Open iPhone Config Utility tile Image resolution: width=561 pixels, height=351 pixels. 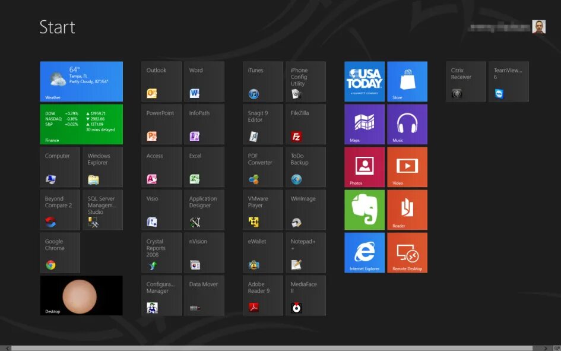[306, 81]
